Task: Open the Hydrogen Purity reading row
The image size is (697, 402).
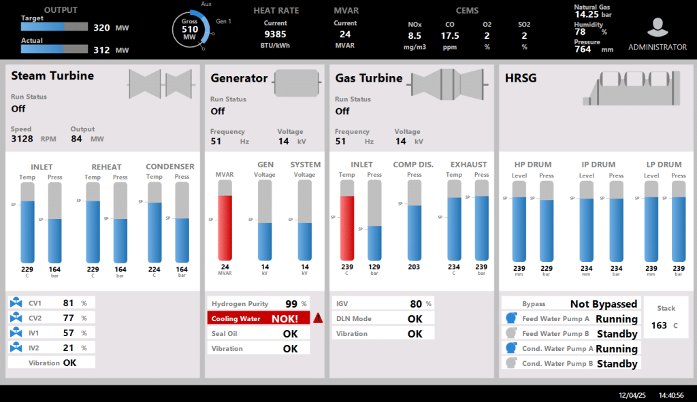Action: [x=258, y=303]
